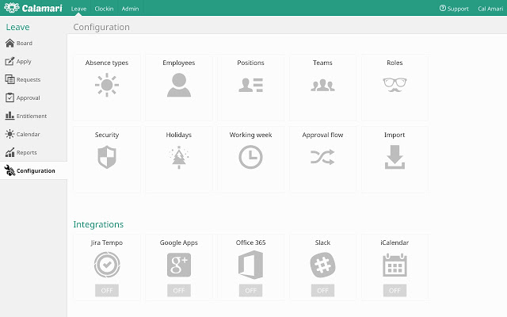The width and height of the screenshot is (507, 317).
Task: Go to Reports in the sidebar
Action: pos(26,153)
